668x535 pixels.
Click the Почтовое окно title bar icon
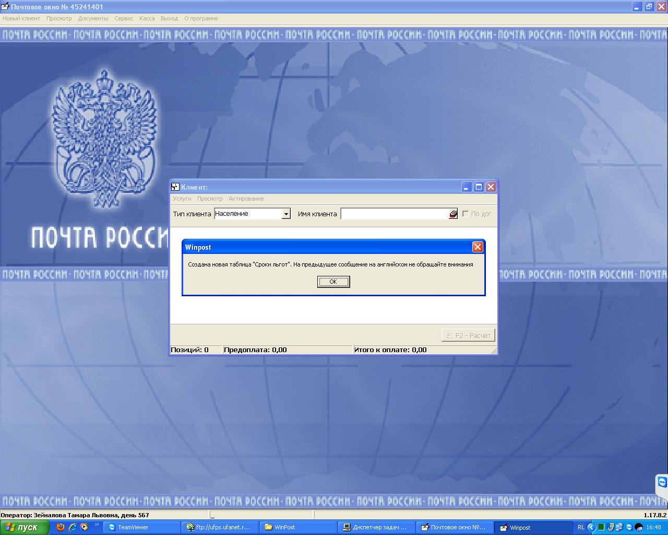point(5,7)
